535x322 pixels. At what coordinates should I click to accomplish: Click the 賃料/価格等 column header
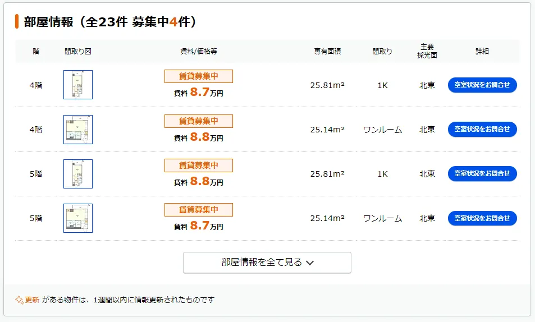pyautogui.click(x=198, y=51)
